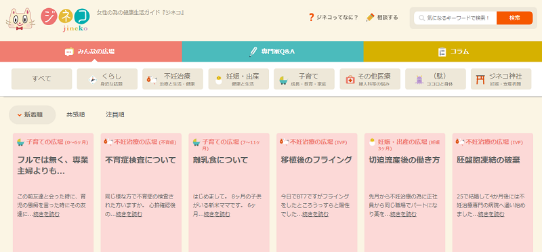
Task: Click the magnifier icon in search box
Action: tap(421, 18)
